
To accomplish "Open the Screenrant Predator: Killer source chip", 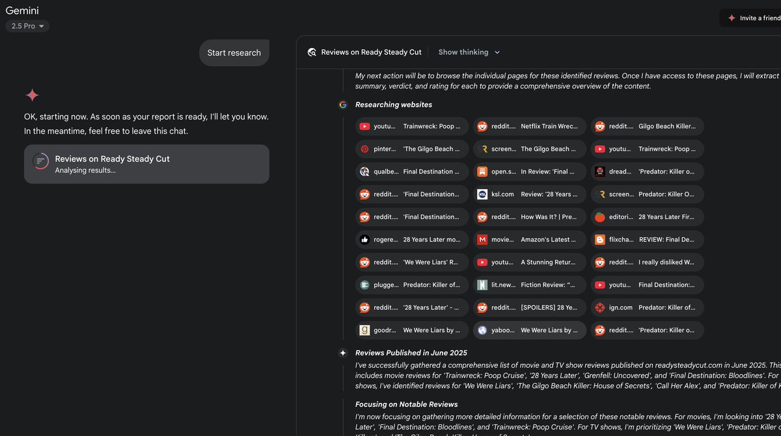I will pos(648,194).
